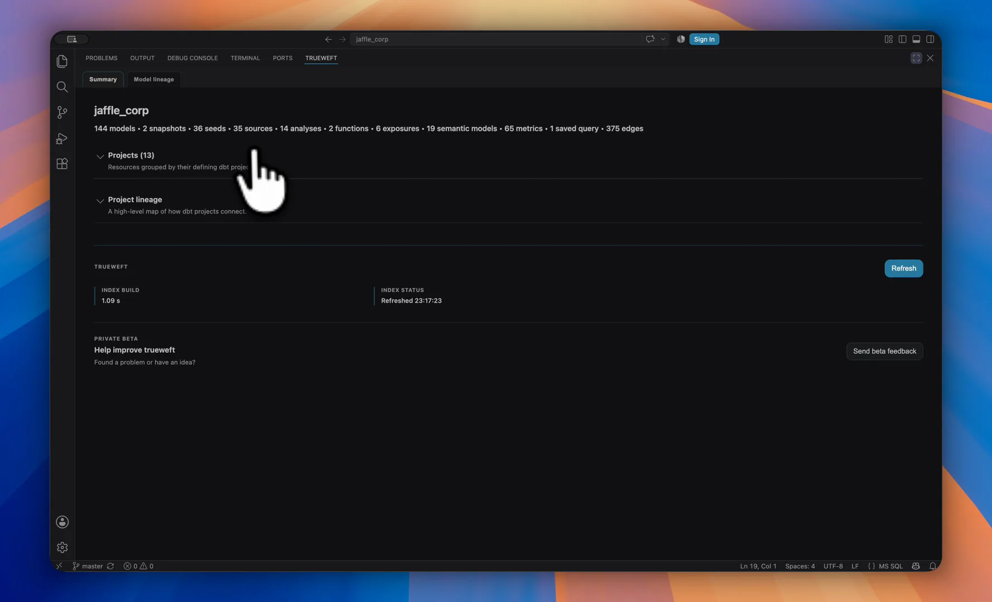Switch to the OUTPUT tab
This screenshot has width=992, height=602.
142,58
